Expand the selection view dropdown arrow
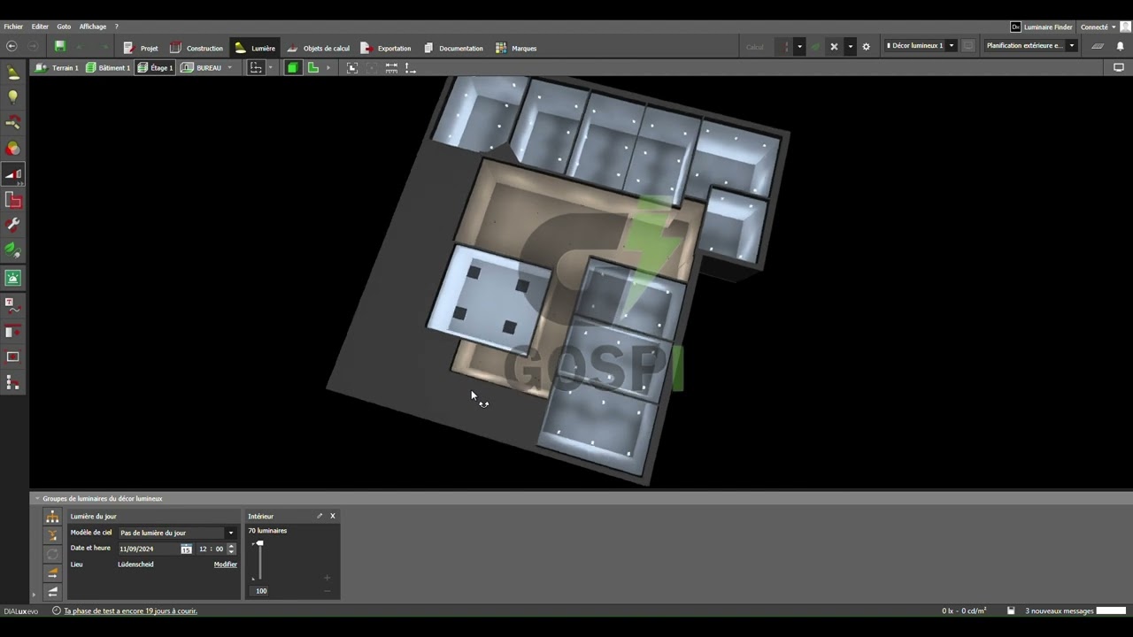Image resolution: width=1133 pixels, height=637 pixels. (270, 68)
